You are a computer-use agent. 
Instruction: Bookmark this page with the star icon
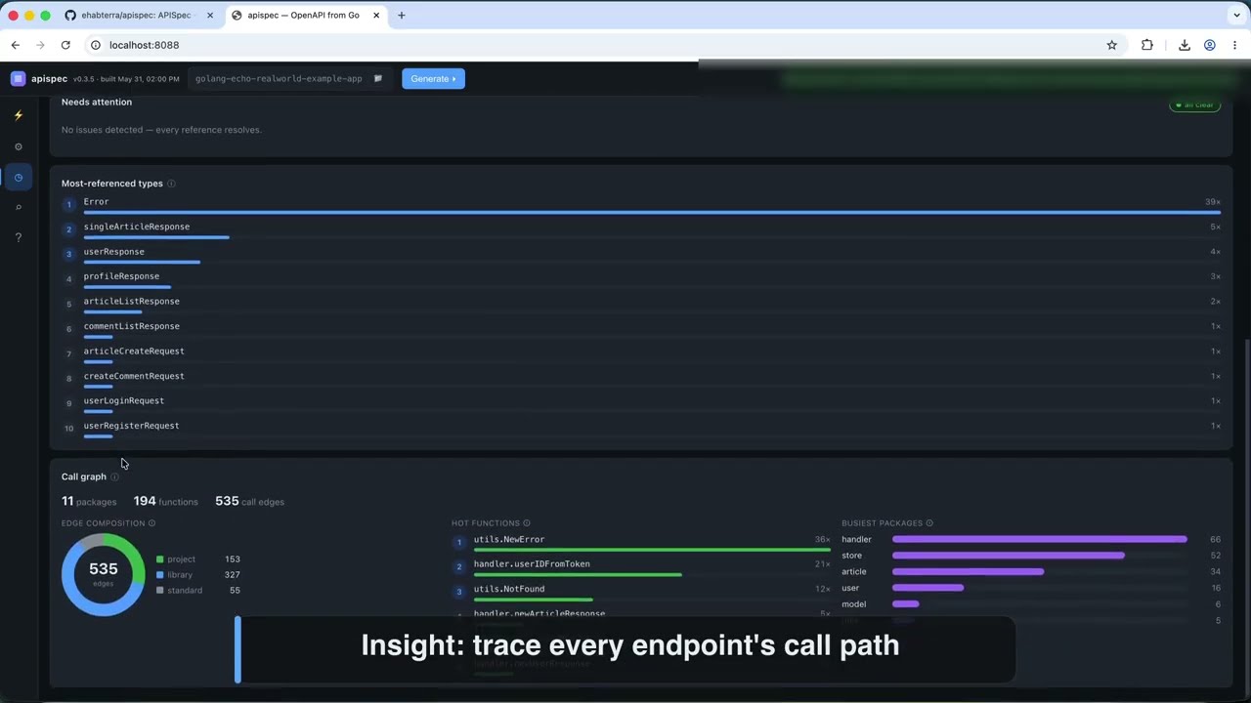[1111, 45]
